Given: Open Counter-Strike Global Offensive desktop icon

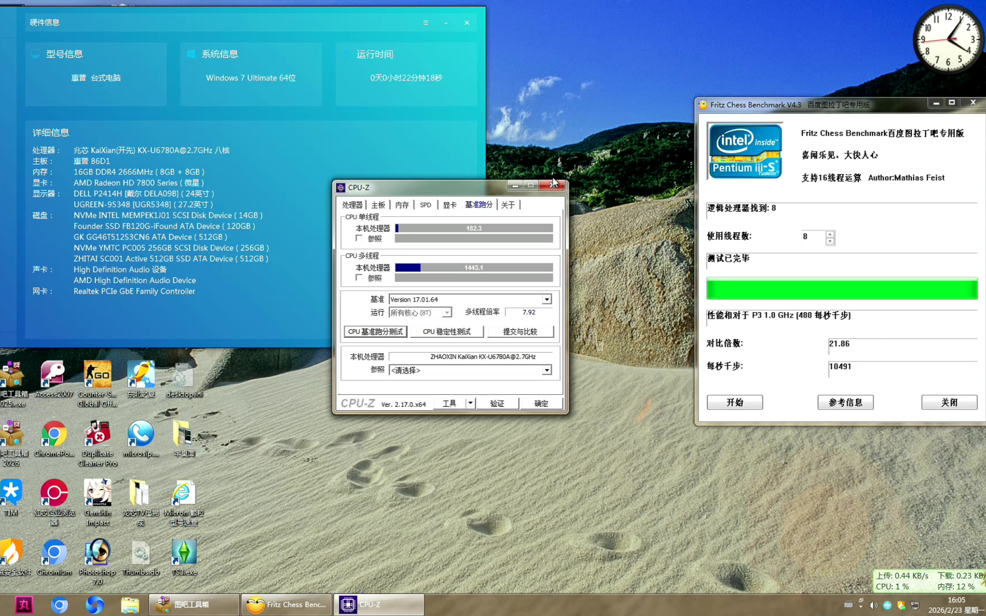Looking at the screenshot, I should tap(98, 377).
